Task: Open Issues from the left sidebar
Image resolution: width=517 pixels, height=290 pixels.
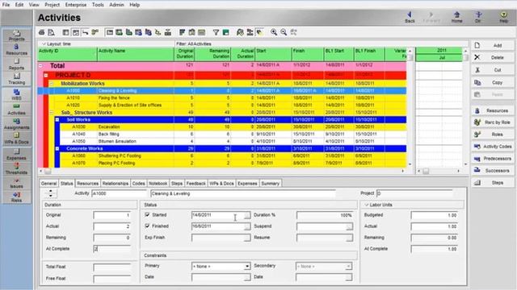Action: pyautogui.click(x=16, y=183)
